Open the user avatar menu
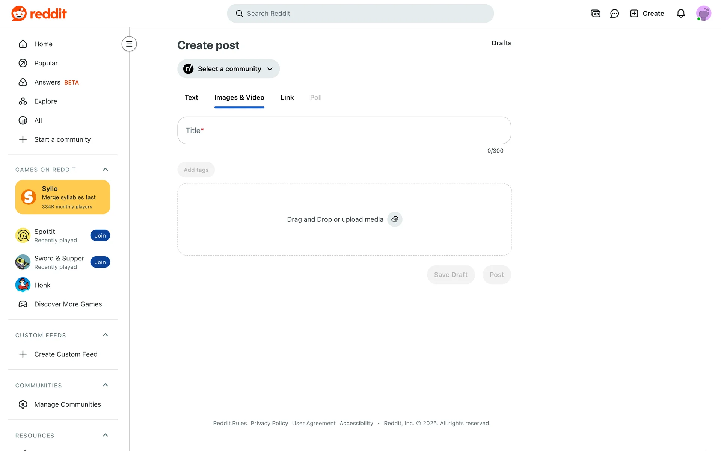This screenshot has width=721, height=451. [703, 14]
